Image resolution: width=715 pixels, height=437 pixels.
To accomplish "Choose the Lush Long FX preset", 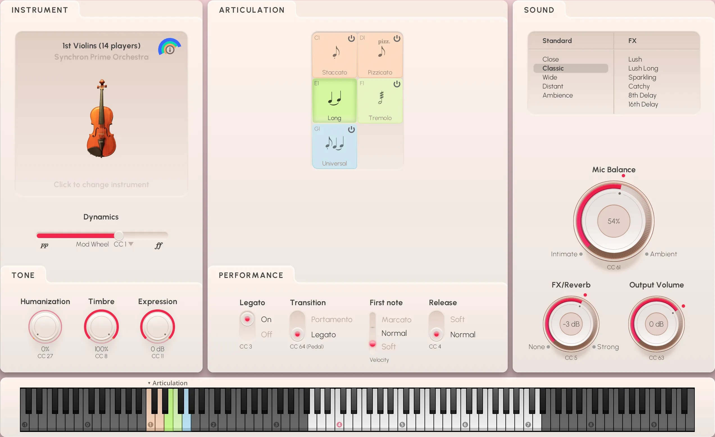I will (643, 68).
